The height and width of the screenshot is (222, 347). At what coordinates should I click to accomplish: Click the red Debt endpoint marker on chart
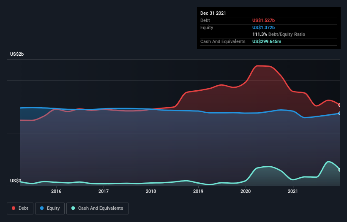coord(339,105)
